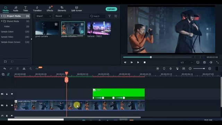Click the render preview icon

157,69
